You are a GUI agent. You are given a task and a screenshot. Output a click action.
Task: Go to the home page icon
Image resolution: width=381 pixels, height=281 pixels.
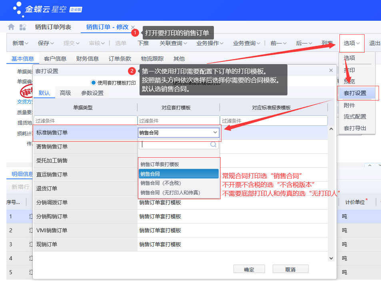tap(11, 27)
